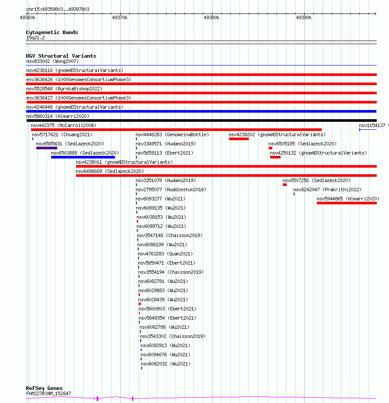
Task: Click nsv6038153 (Wu2021) label
Action: 161,217
